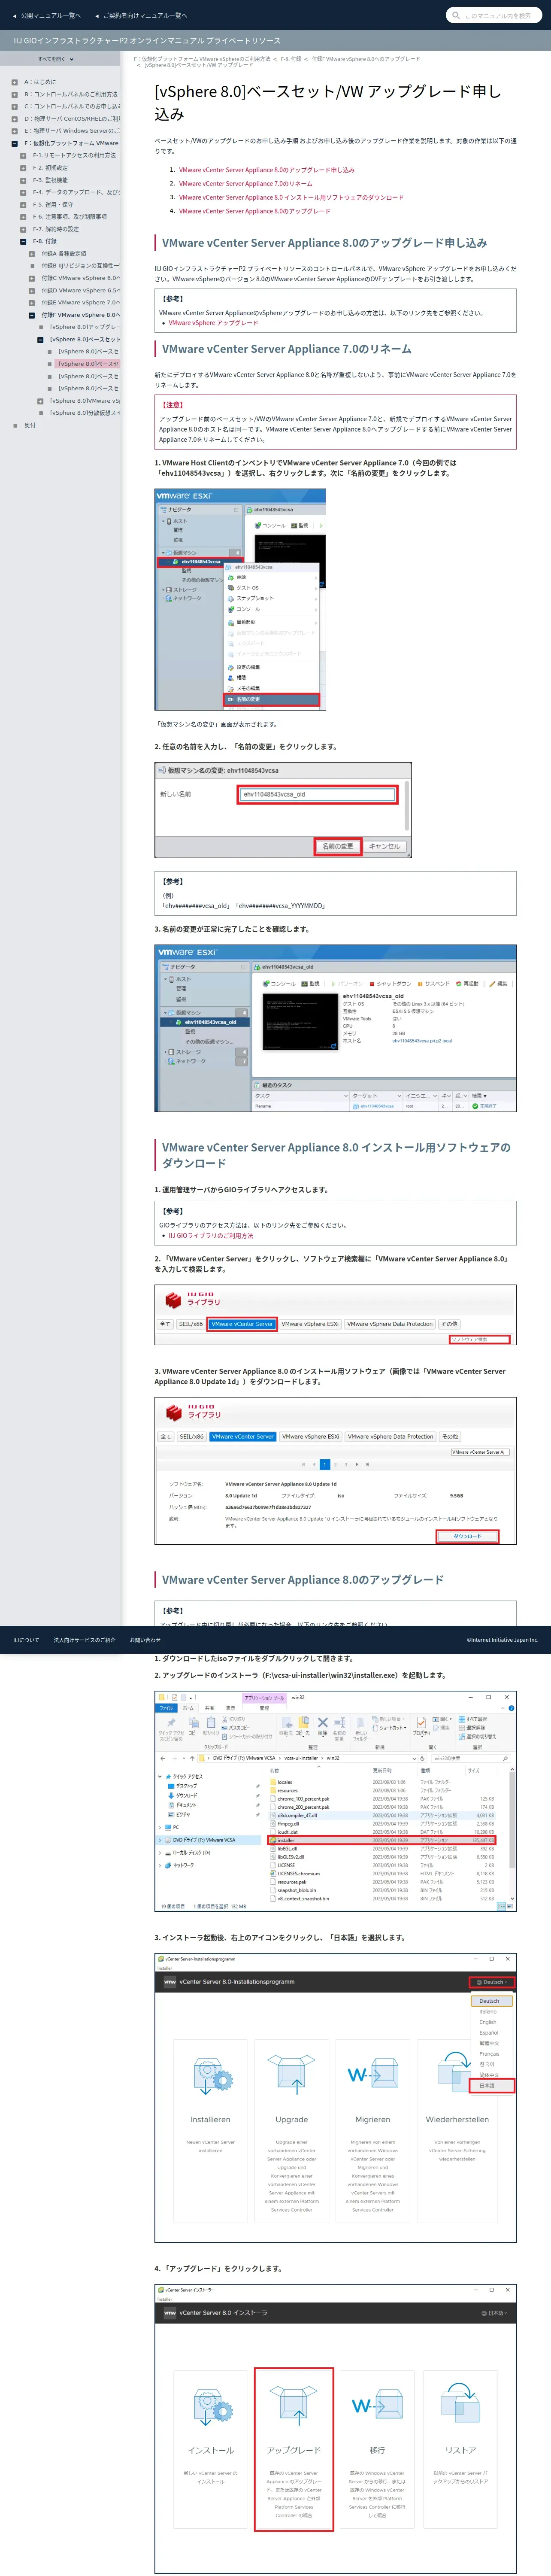Image resolution: width=551 pixels, height=2576 pixels.
Task: Open the Deutsch language dropdown in installer
Action: pos(492,1982)
